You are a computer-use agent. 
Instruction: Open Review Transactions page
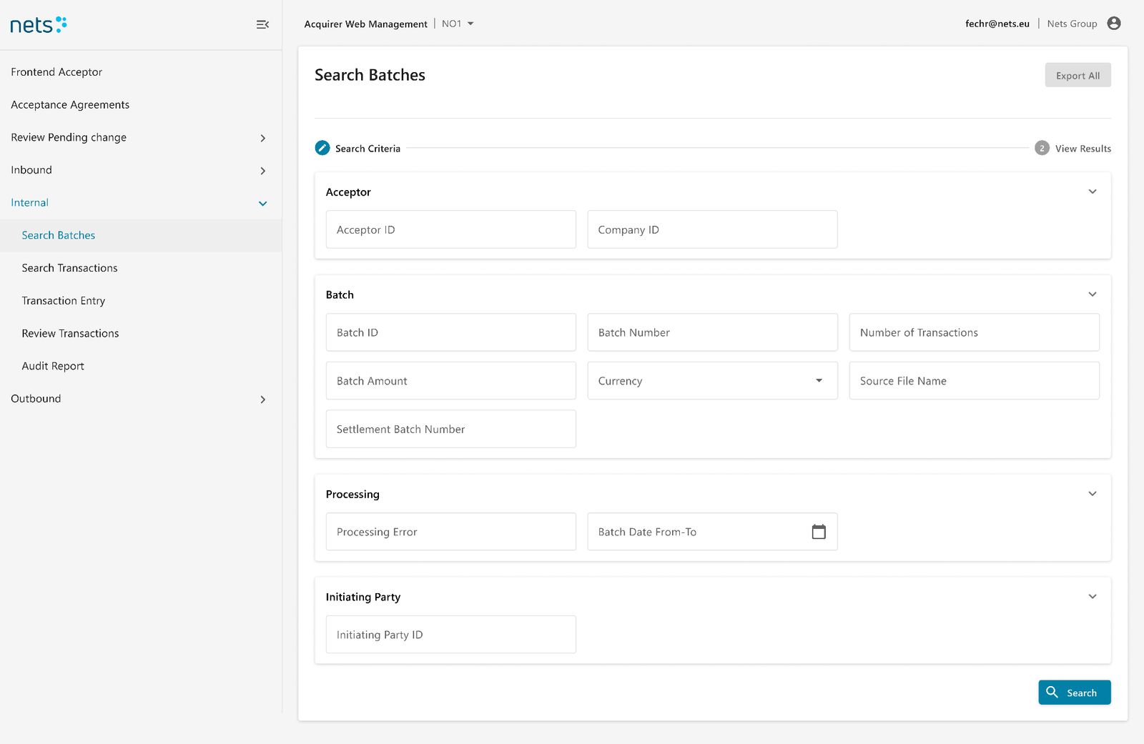[70, 334]
